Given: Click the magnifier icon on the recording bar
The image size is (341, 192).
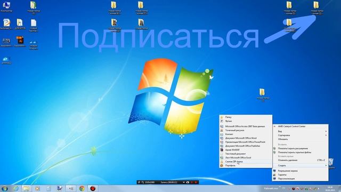Looking at the screenshot, I should (x=143, y=182).
